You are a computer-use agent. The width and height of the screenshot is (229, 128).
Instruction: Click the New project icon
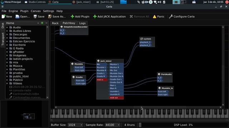[x=3, y=17]
